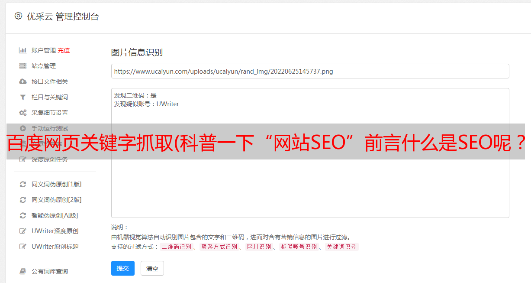Click the filter icon for 栏目与关键词

tap(23, 97)
